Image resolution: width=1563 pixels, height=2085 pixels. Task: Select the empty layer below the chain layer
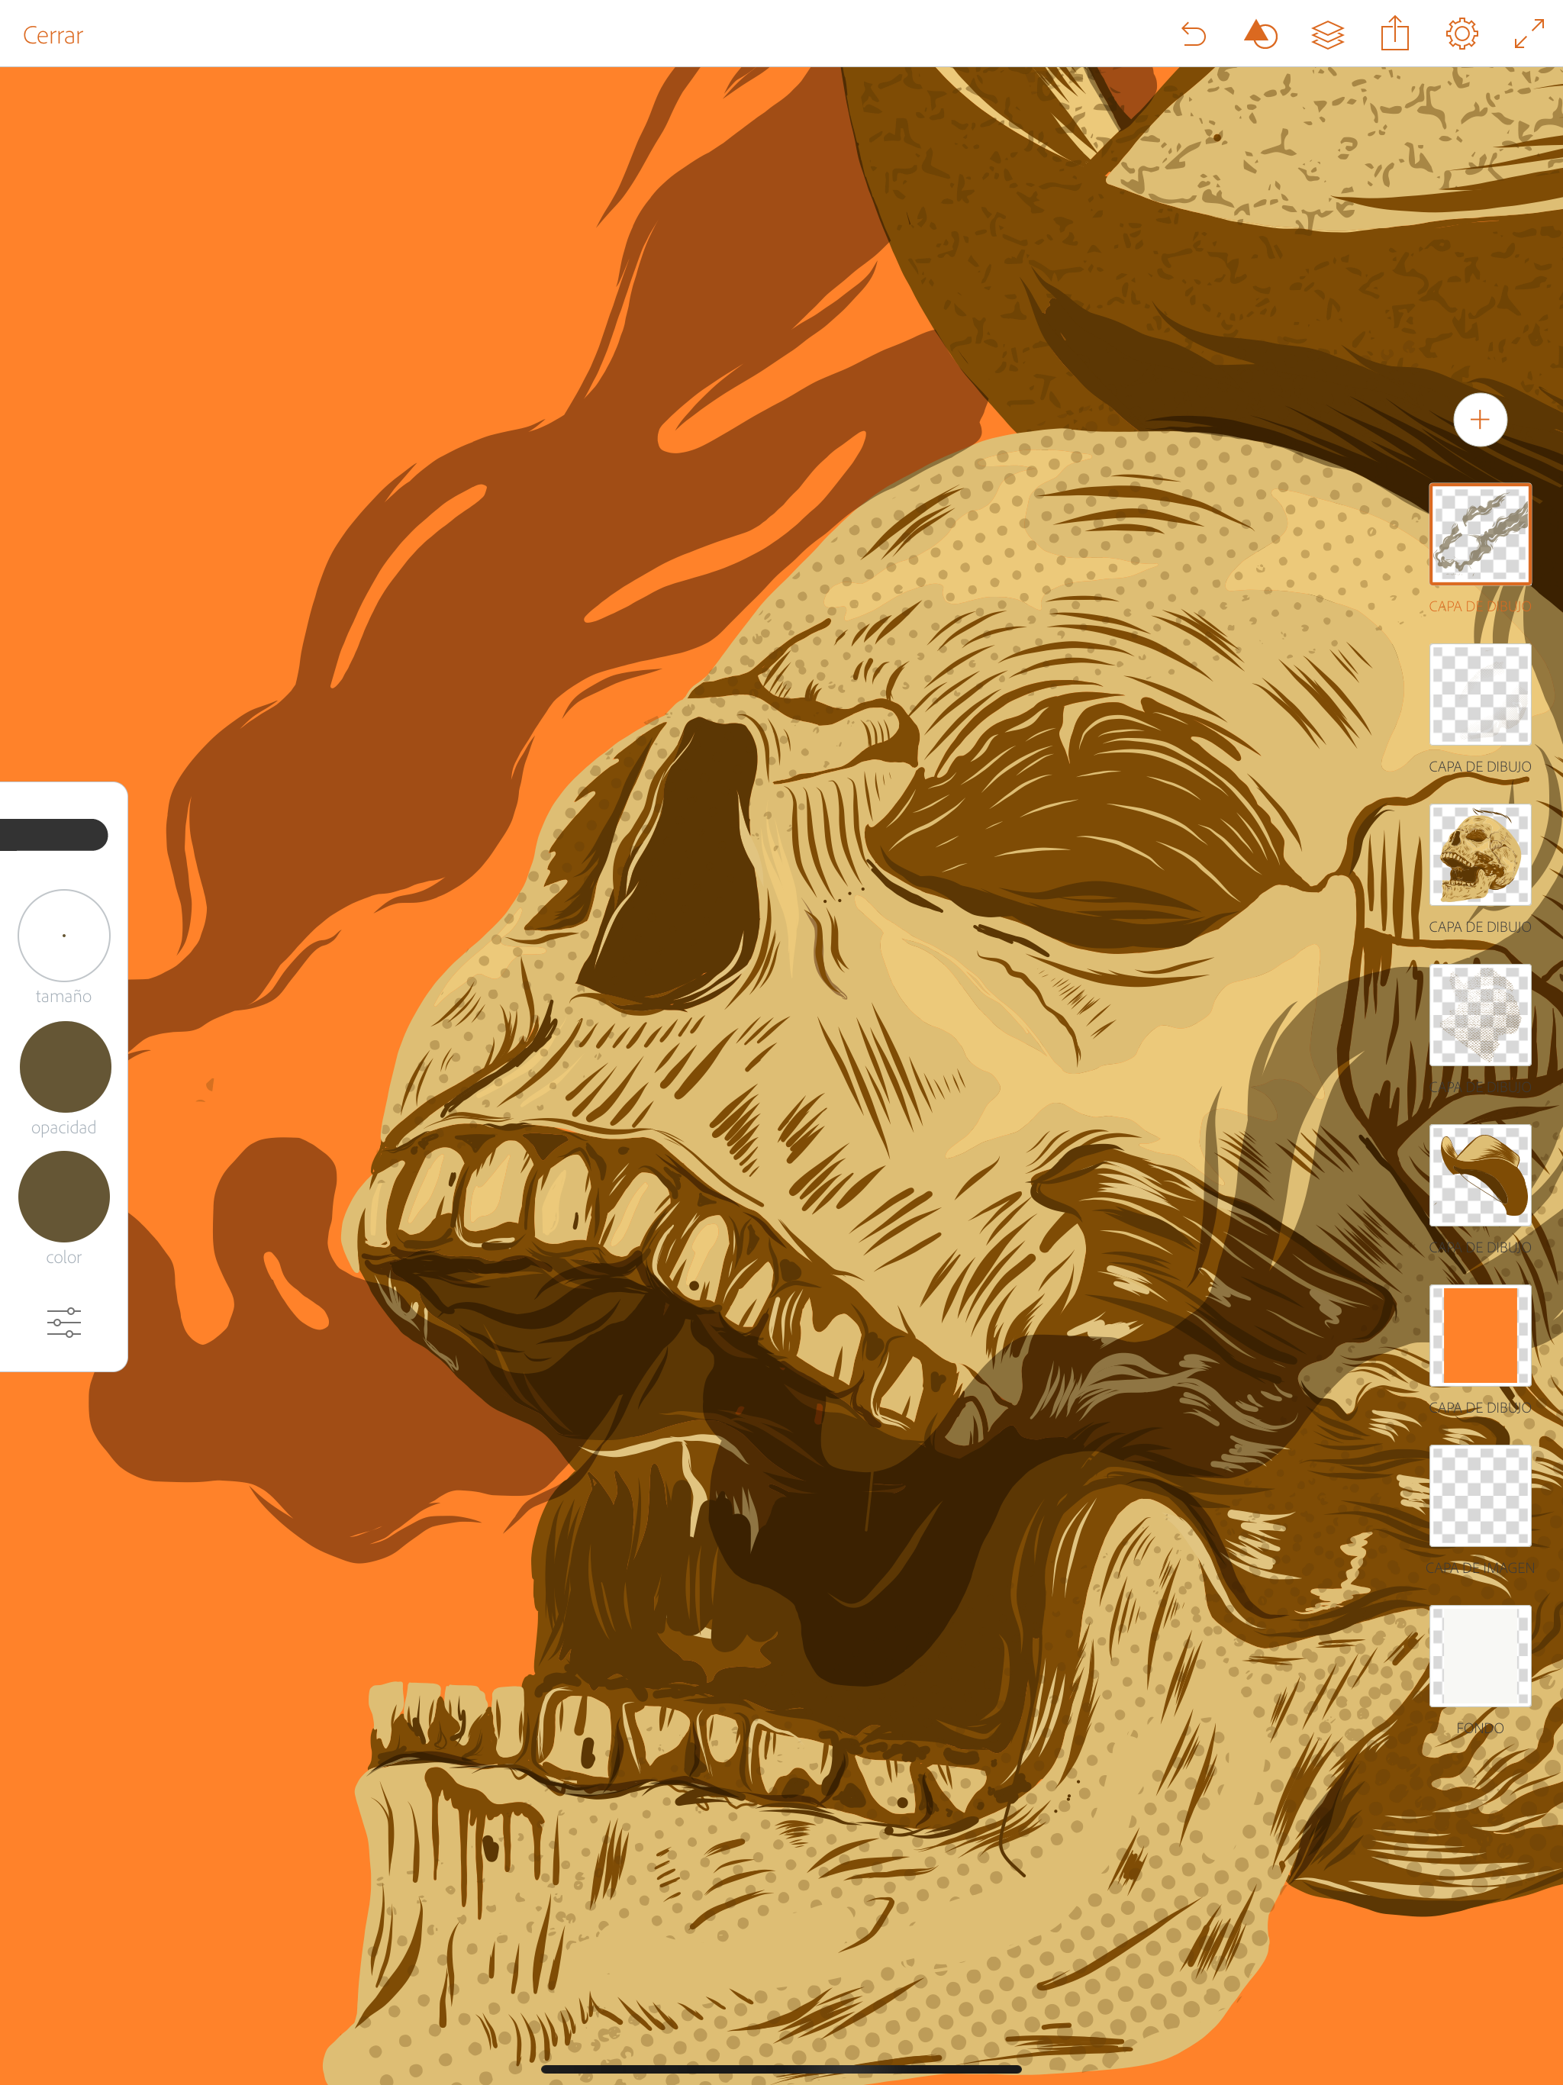[x=1479, y=694]
